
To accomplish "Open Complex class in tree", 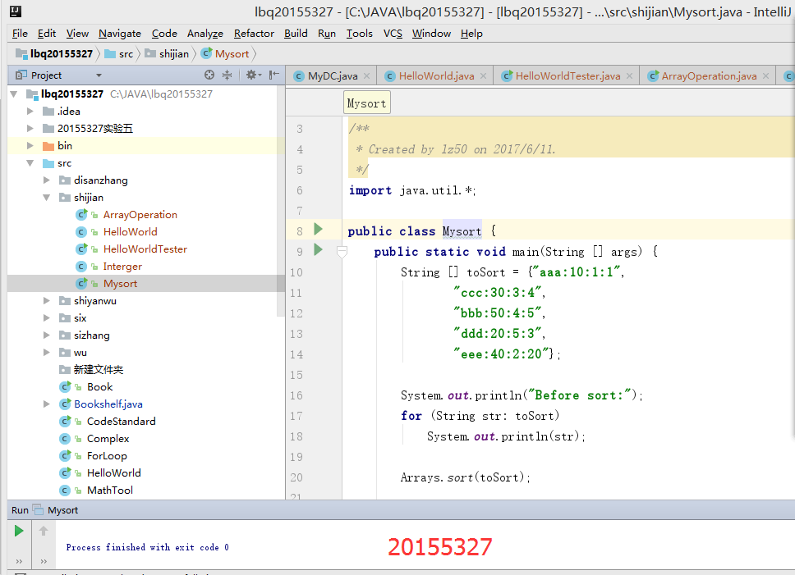I will coord(108,438).
